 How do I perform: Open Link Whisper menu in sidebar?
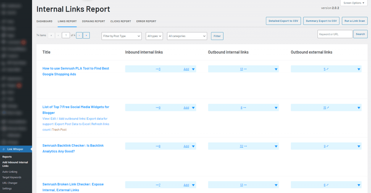pos(16,149)
